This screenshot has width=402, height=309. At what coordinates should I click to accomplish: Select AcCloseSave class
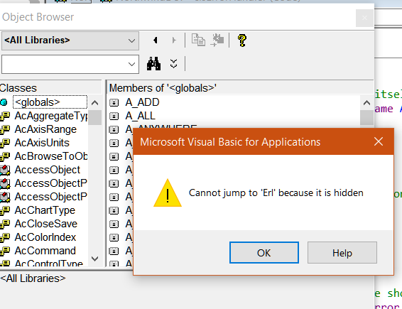coord(45,224)
